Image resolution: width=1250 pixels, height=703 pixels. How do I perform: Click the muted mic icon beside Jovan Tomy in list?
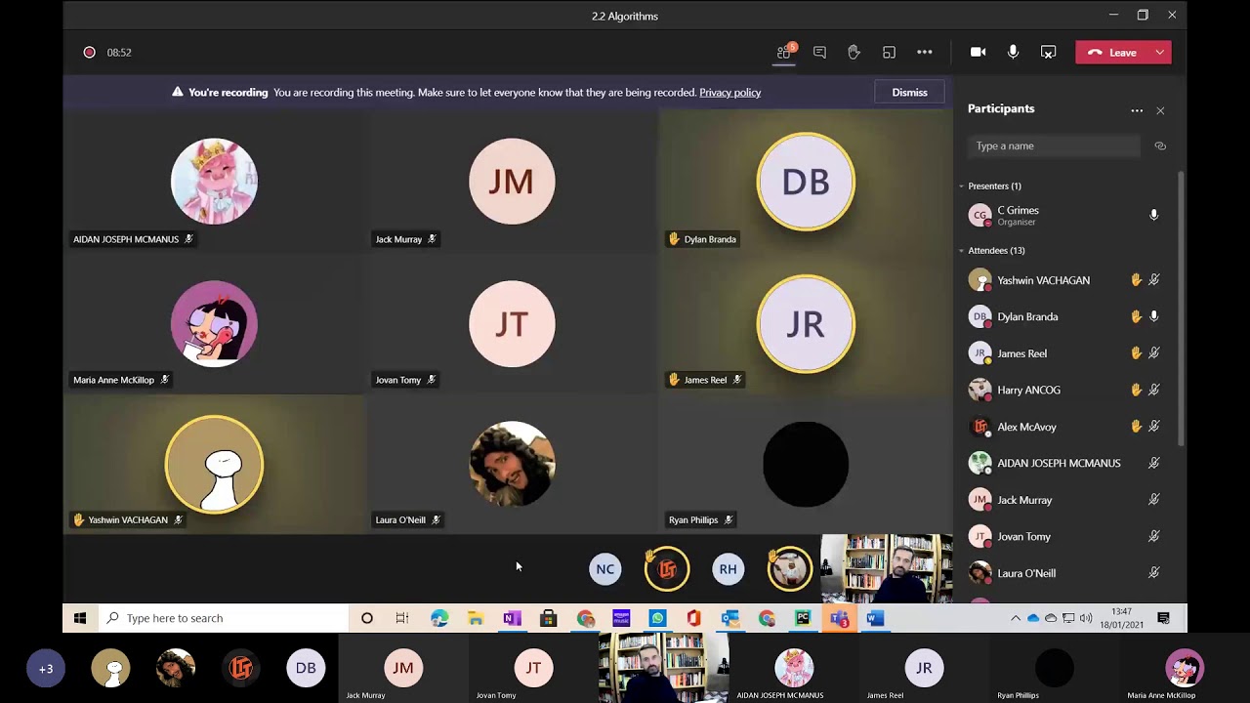click(1153, 536)
